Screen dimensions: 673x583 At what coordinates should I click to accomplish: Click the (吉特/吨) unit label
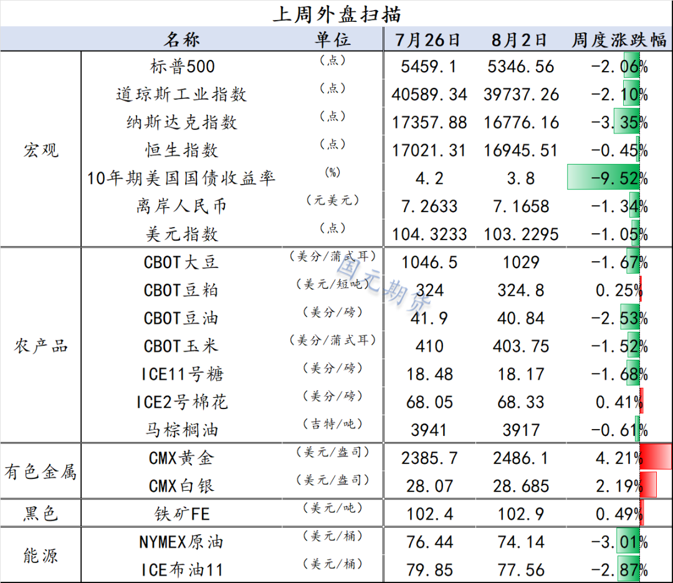(333, 424)
